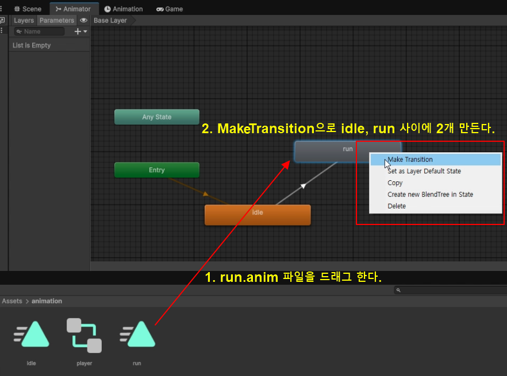
Task: Select the Any State node
Action: point(157,117)
